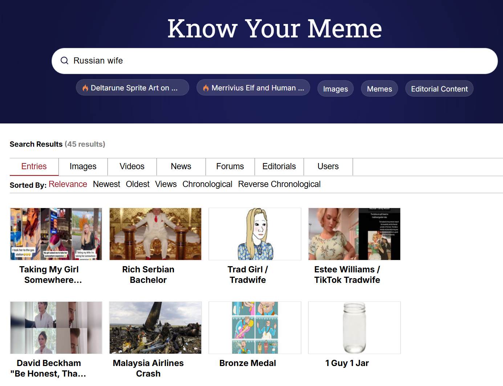Viewport: 503px width, 386px height.
Task: Switch to the Forums tab
Action: (x=230, y=167)
